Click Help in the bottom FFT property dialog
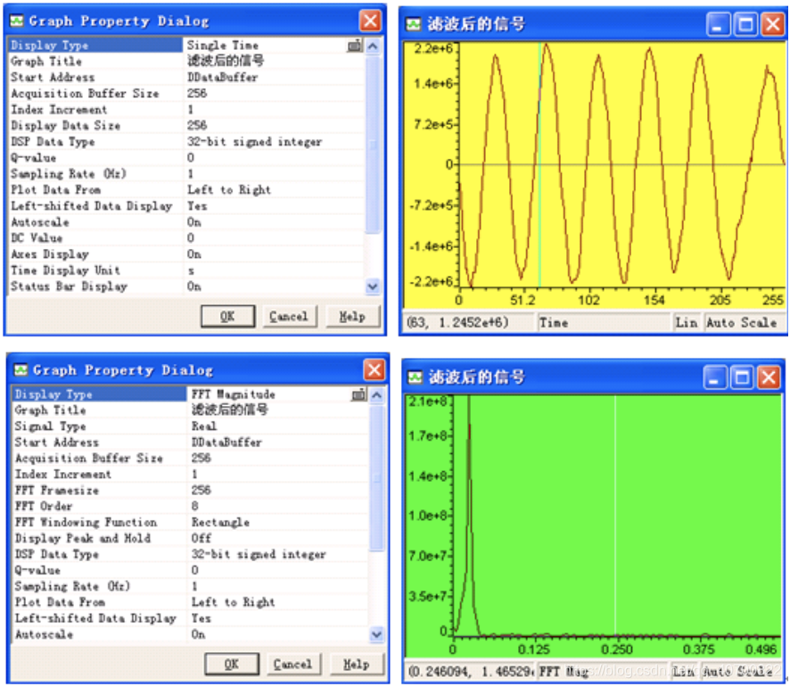Viewport: 790px width, 687px height. point(356,664)
